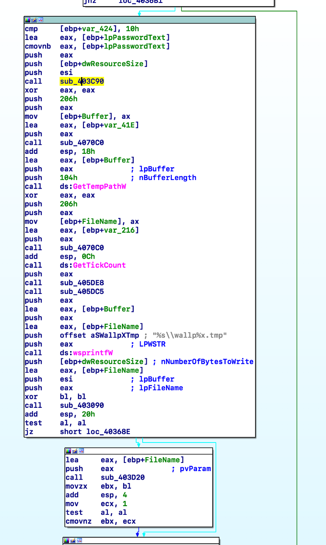Click the 'jz' mnemonic before loc_40368E
The height and width of the screenshot is (545, 326).
29,432
